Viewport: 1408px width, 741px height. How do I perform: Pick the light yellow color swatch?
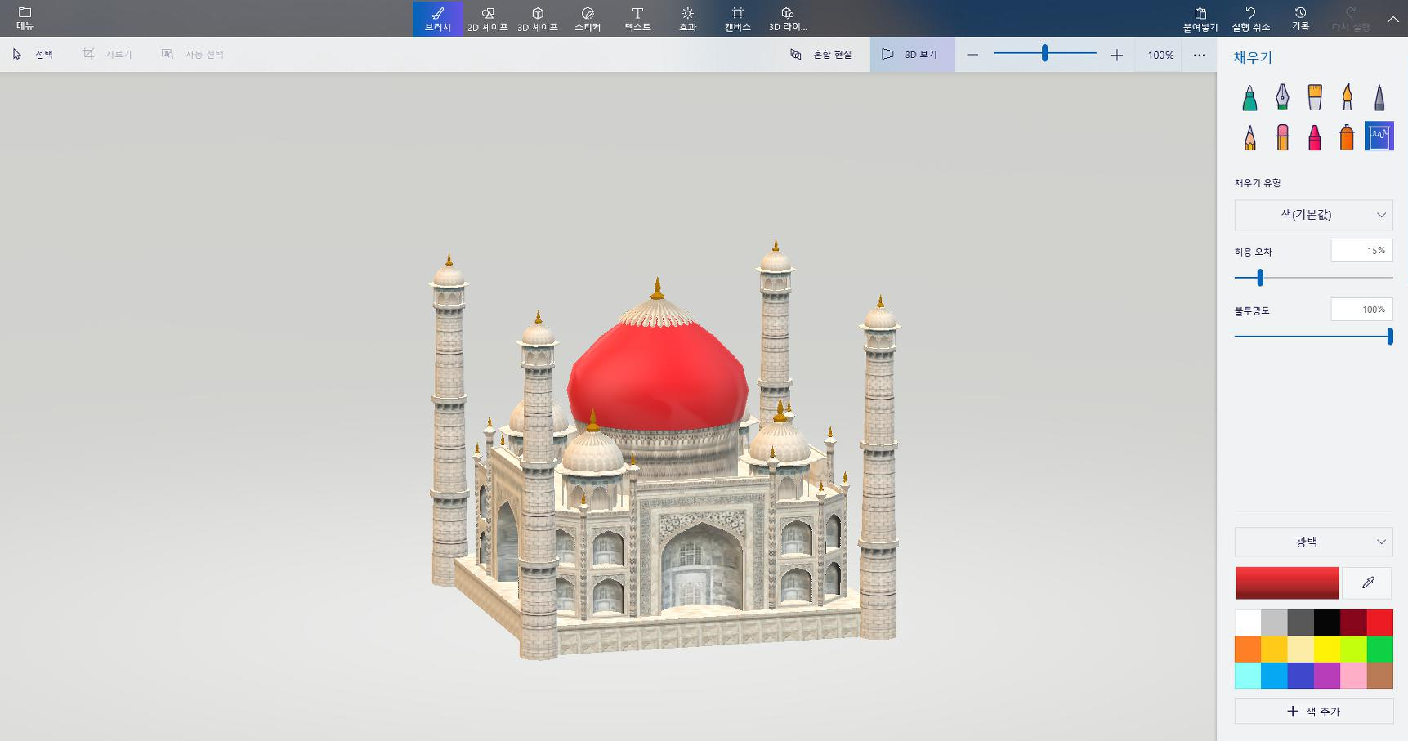click(1301, 649)
